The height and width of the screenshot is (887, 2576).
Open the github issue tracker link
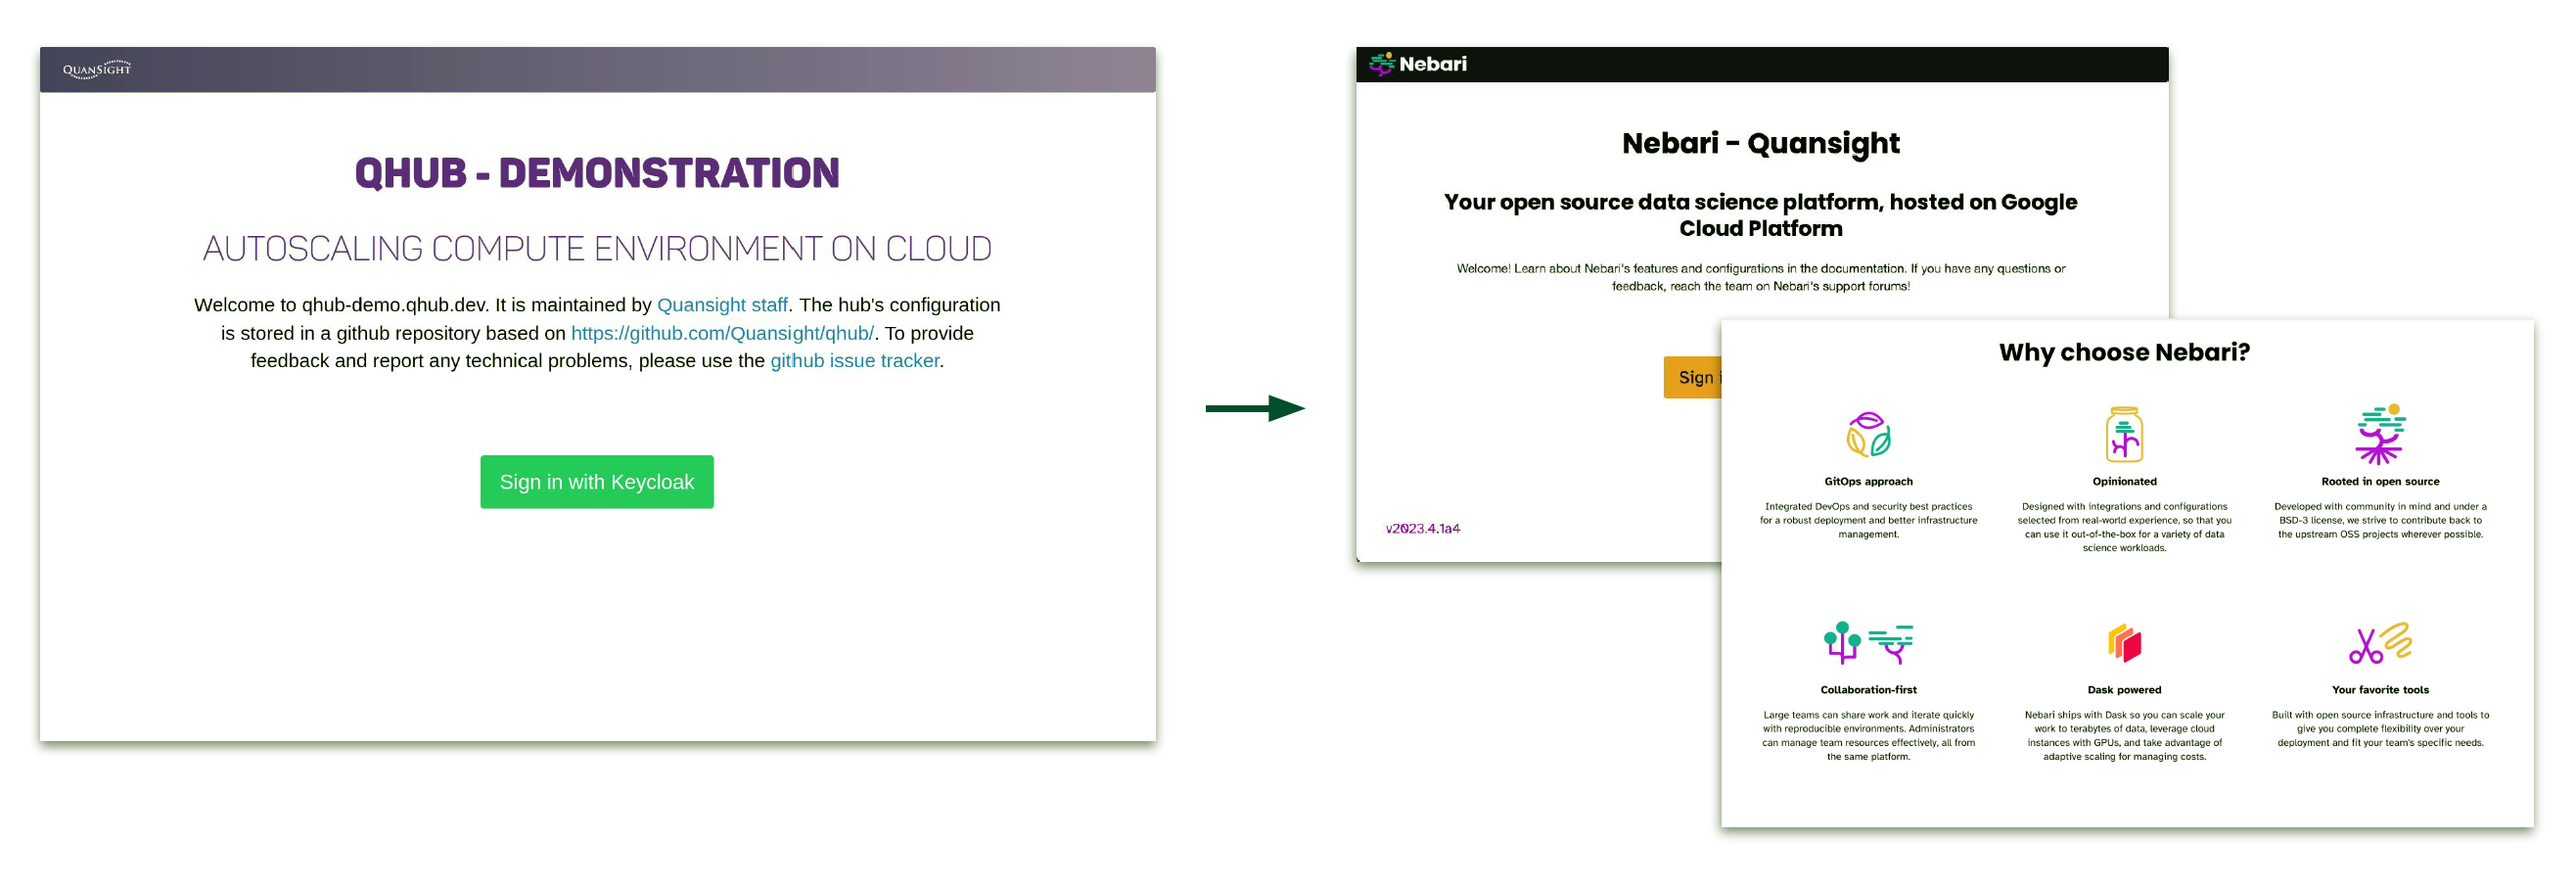(x=855, y=361)
